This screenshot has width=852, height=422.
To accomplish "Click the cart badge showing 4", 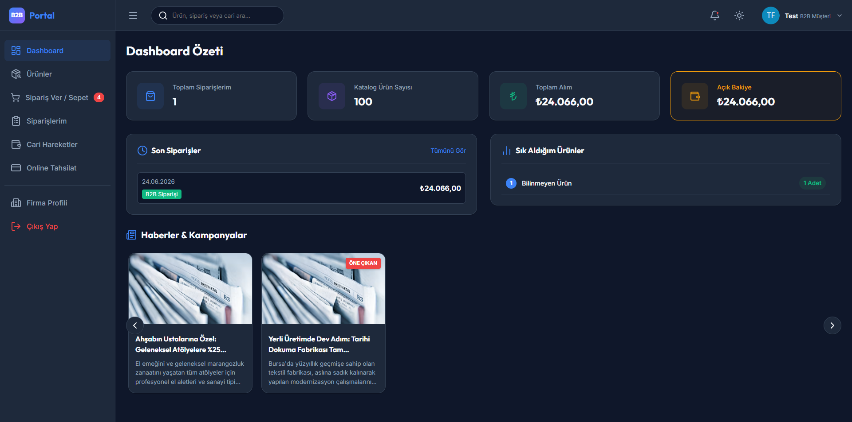I will 99,97.
